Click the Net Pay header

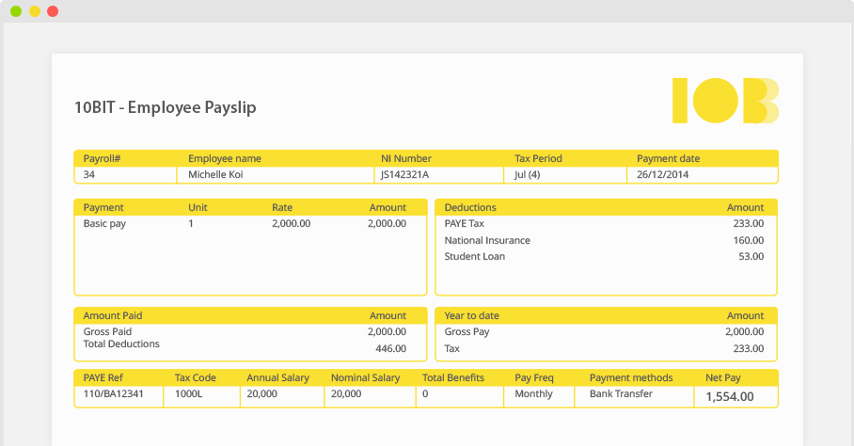click(x=722, y=377)
